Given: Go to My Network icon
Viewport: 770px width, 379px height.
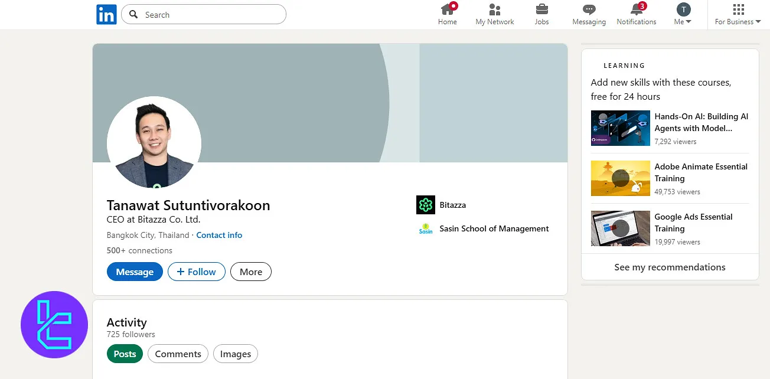Looking at the screenshot, I should tap(495, 10).
